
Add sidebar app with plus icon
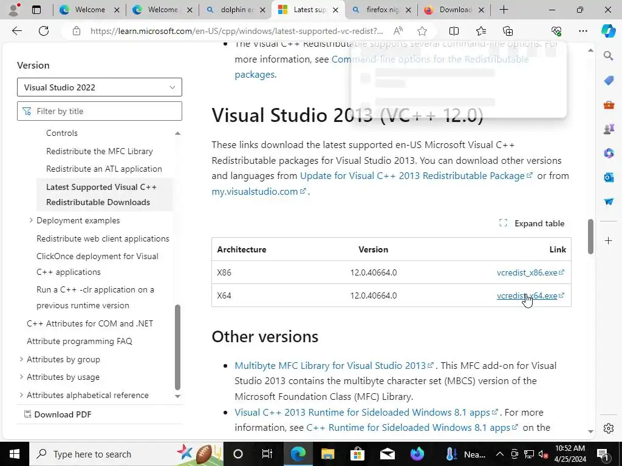[x=609, y=240]
